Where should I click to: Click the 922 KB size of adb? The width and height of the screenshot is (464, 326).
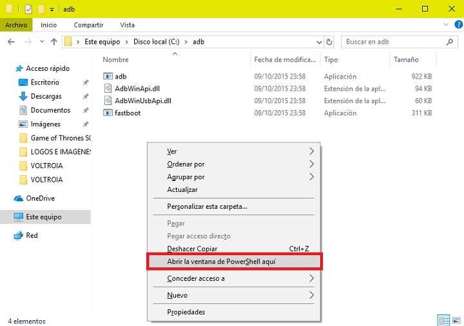click(x=421, y=76)
